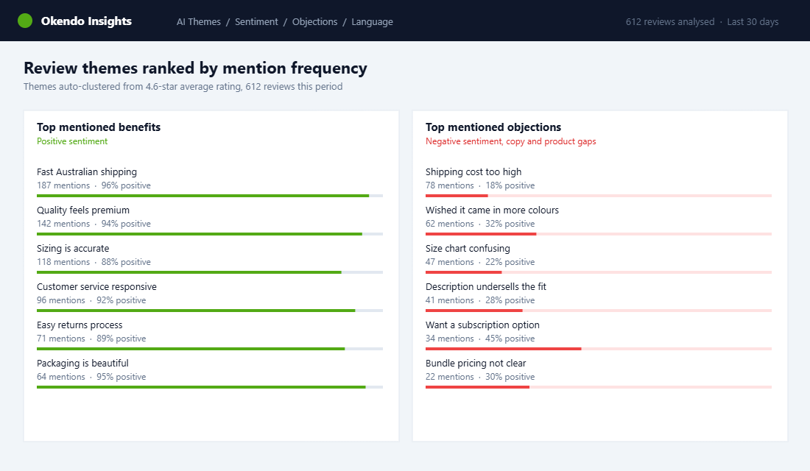Click the themes auto-clustered subtitle text
Image resolution: width=810 pixels, height=471 pixels.
pos(183,86)
